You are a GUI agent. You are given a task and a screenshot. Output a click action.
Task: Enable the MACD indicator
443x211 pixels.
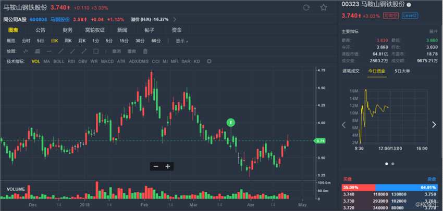pyautogui.click(x=107, y=61)
